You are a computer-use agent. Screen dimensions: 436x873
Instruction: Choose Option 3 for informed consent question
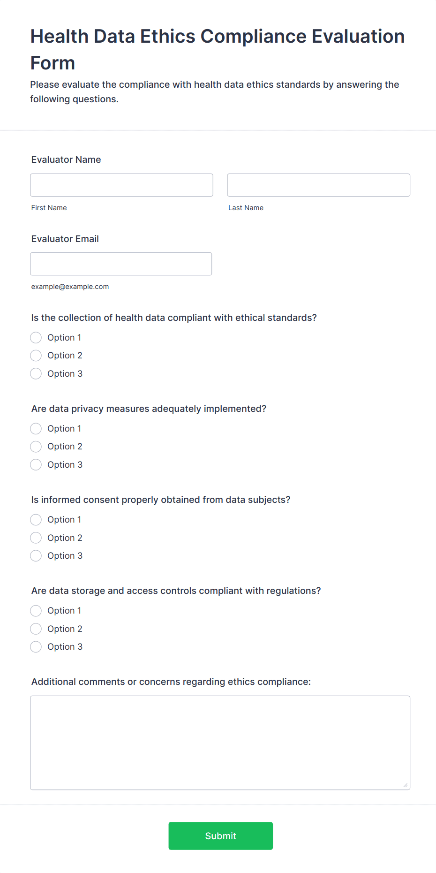[36, 556]
